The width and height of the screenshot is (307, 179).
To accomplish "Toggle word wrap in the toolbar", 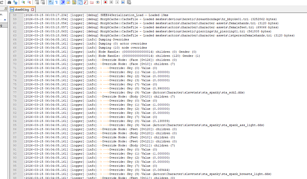I will pos(51,2).
